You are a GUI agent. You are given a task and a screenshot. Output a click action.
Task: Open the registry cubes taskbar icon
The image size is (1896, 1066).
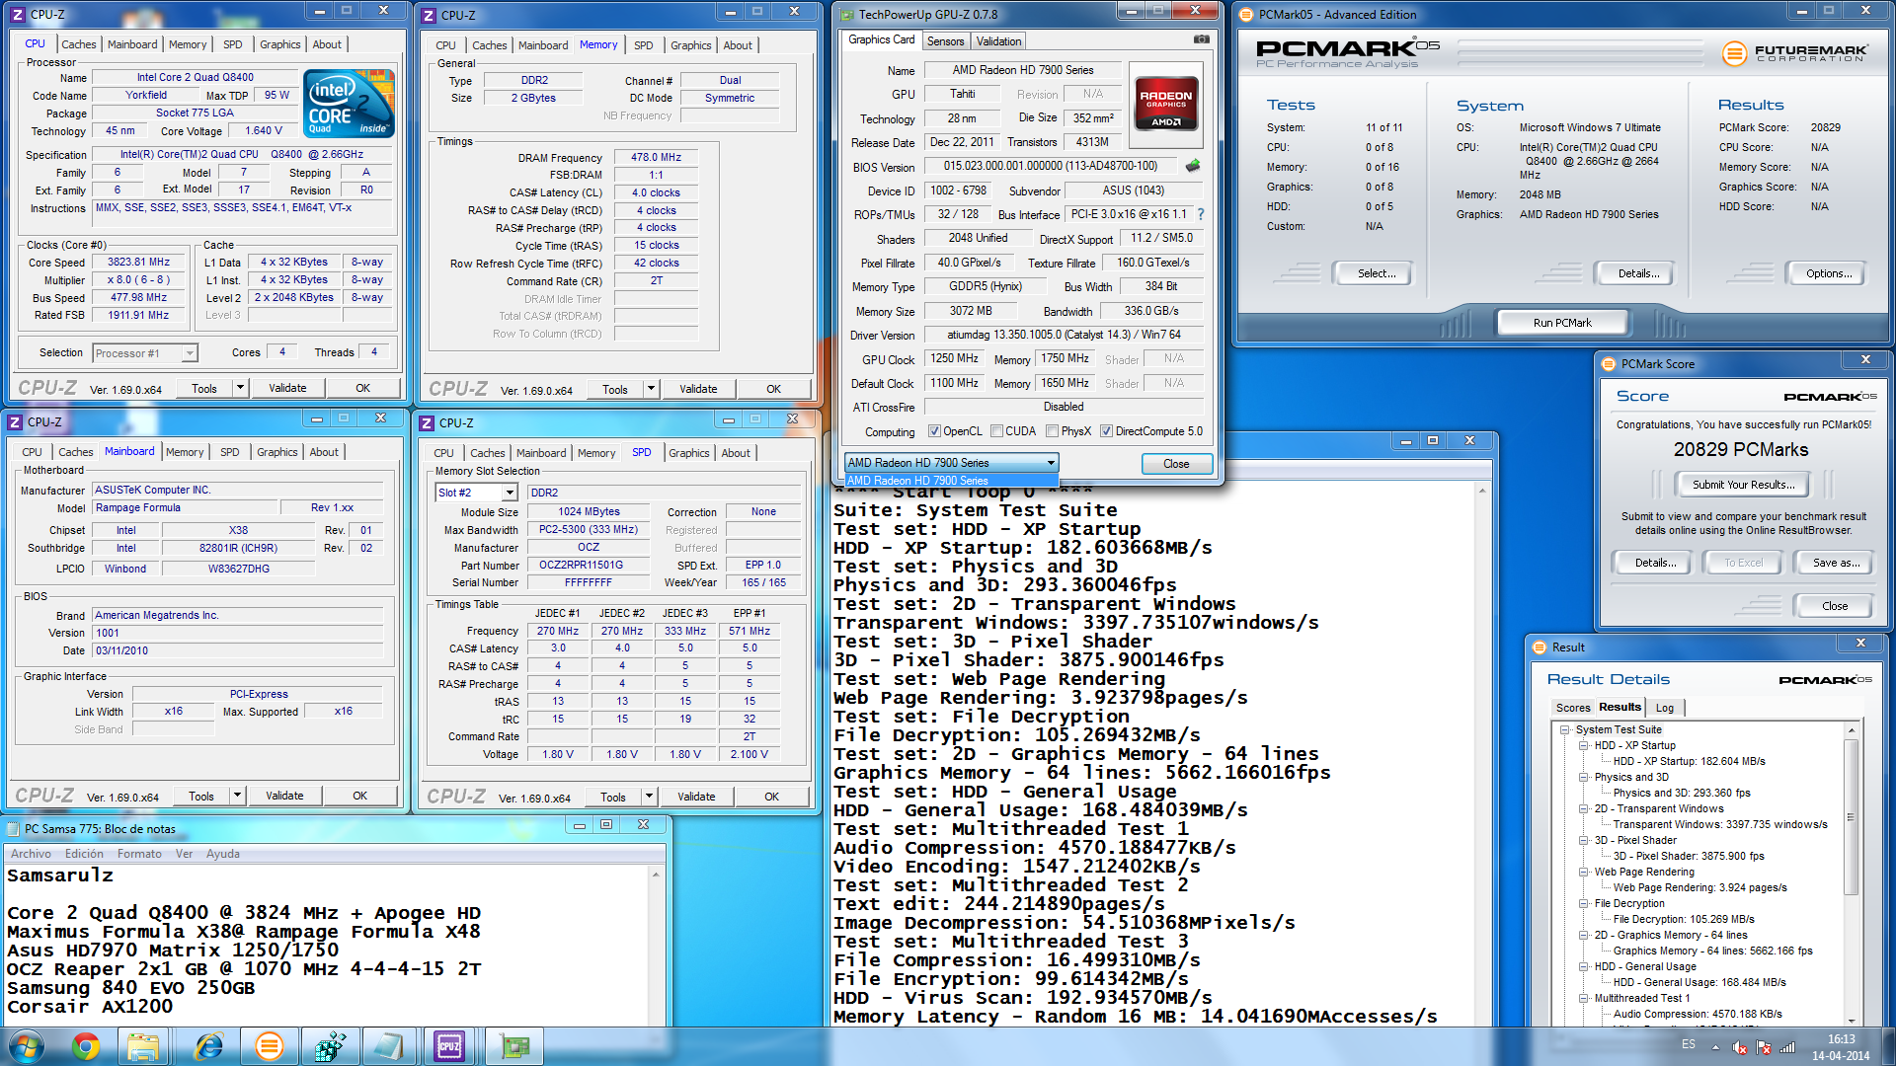point(329,1046)
